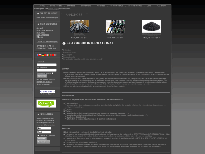The height and width of the screenshot is (154, 205).
Task: Open the Mon profil link
Action: pos(41,32)
